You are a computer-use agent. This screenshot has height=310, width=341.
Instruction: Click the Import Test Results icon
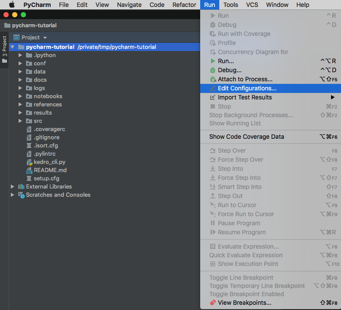tap(212, 97)
